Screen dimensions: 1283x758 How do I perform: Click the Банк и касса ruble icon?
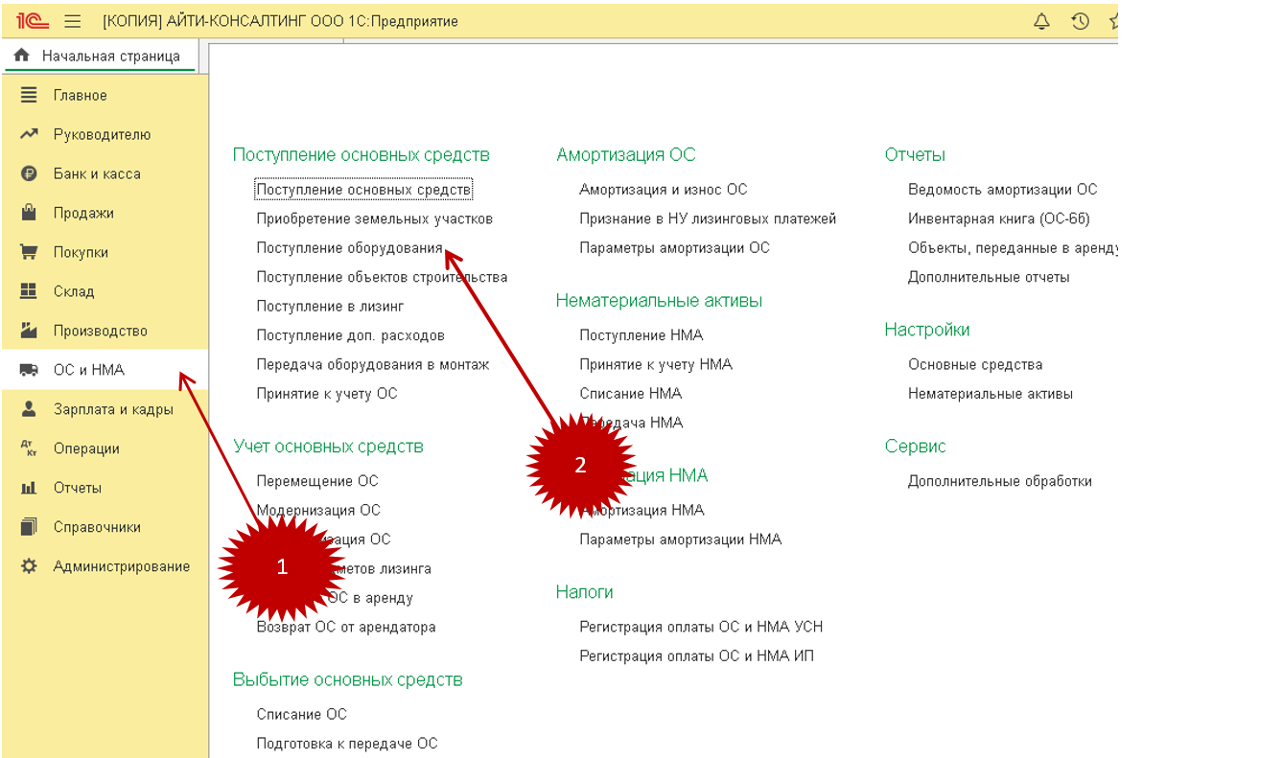click(29, 174)
